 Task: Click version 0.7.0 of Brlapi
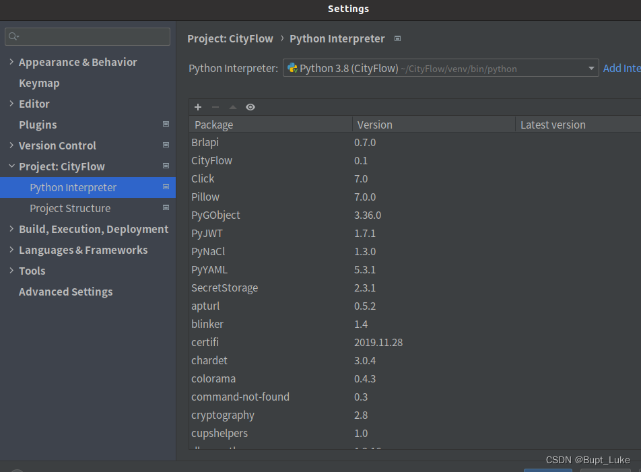pos(365,143)
